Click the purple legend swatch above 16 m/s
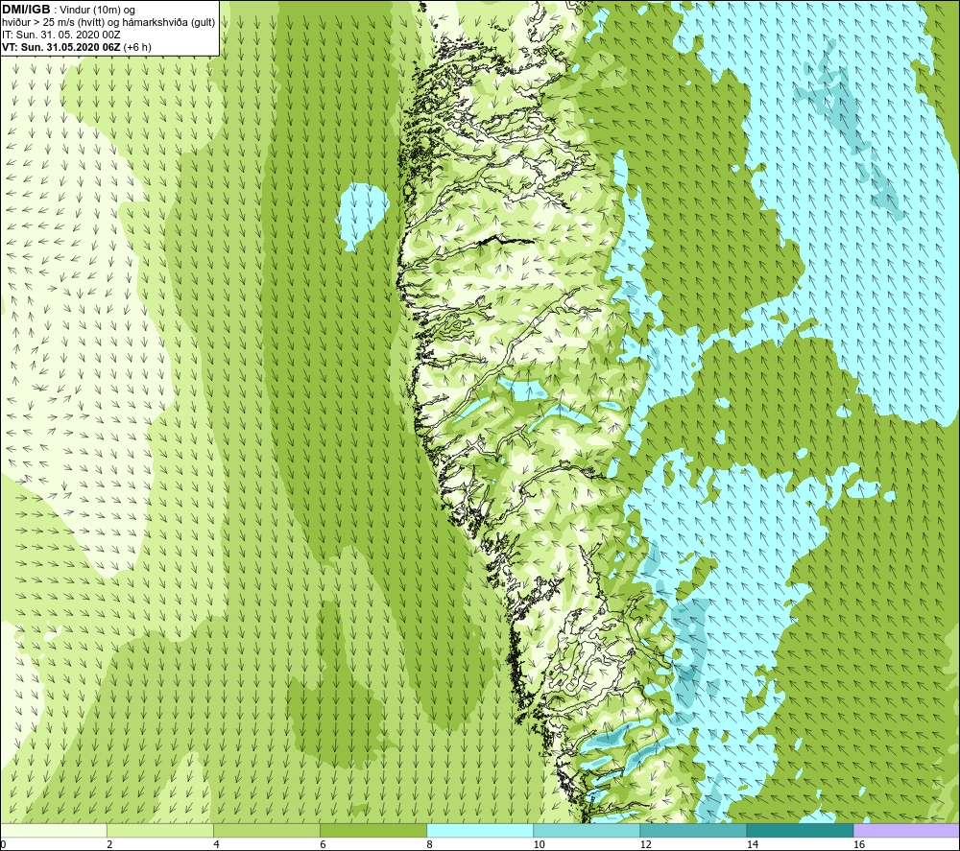This screenshot has width=960, height=851. pos(906,830)
